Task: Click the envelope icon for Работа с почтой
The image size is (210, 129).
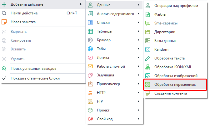Action: pyautogui.click(x=90, y=66)
